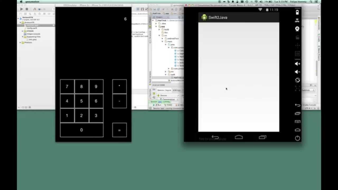This screenshot has width=338, height=190.
Task: Click the Xcode Stop button
Action: pos(27,9)
